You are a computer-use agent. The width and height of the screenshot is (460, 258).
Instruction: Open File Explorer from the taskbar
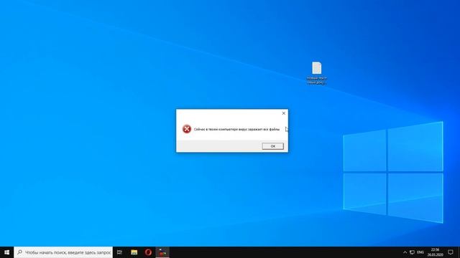pyautogui.click(x=134, y=252)
